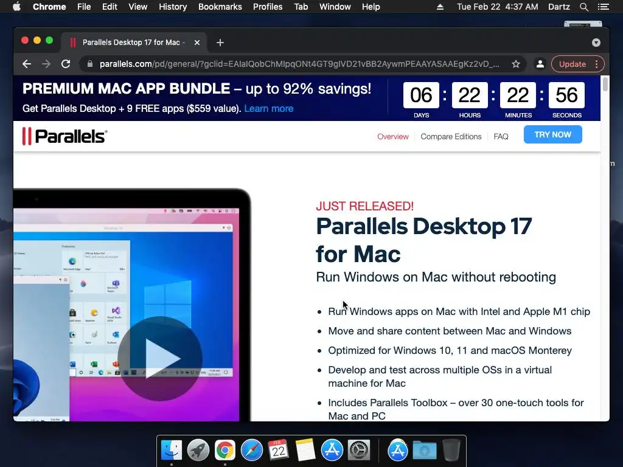
Task: Reload the Parallels page
Action: [66, 64]
